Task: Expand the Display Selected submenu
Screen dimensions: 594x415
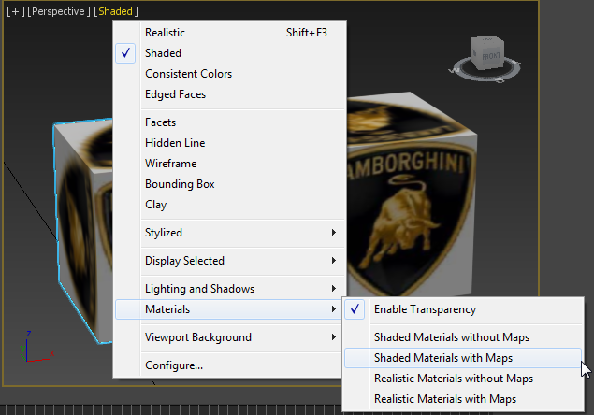Action: pyautogui.click(x=229, y=261)
